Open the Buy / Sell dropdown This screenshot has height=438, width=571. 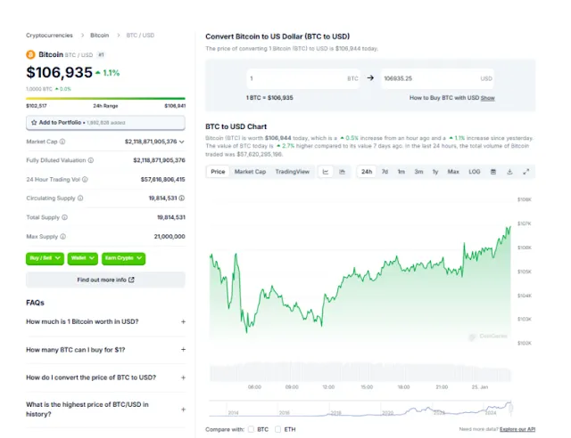[x=45, y=258]
